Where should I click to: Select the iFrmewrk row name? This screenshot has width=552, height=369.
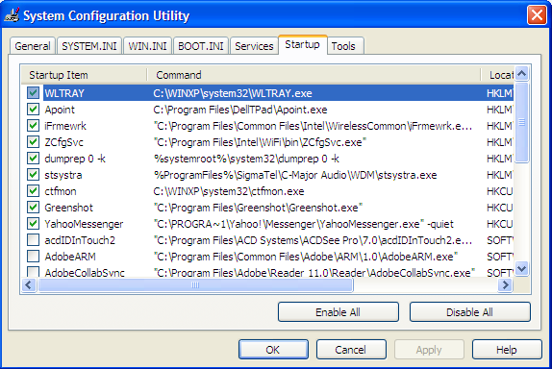click(65, 126)
